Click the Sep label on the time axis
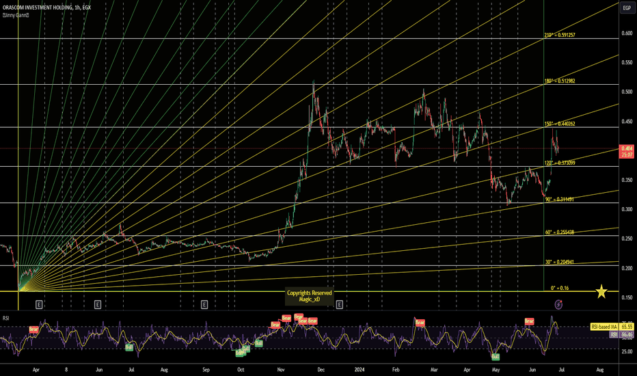 tap(206, 369)
